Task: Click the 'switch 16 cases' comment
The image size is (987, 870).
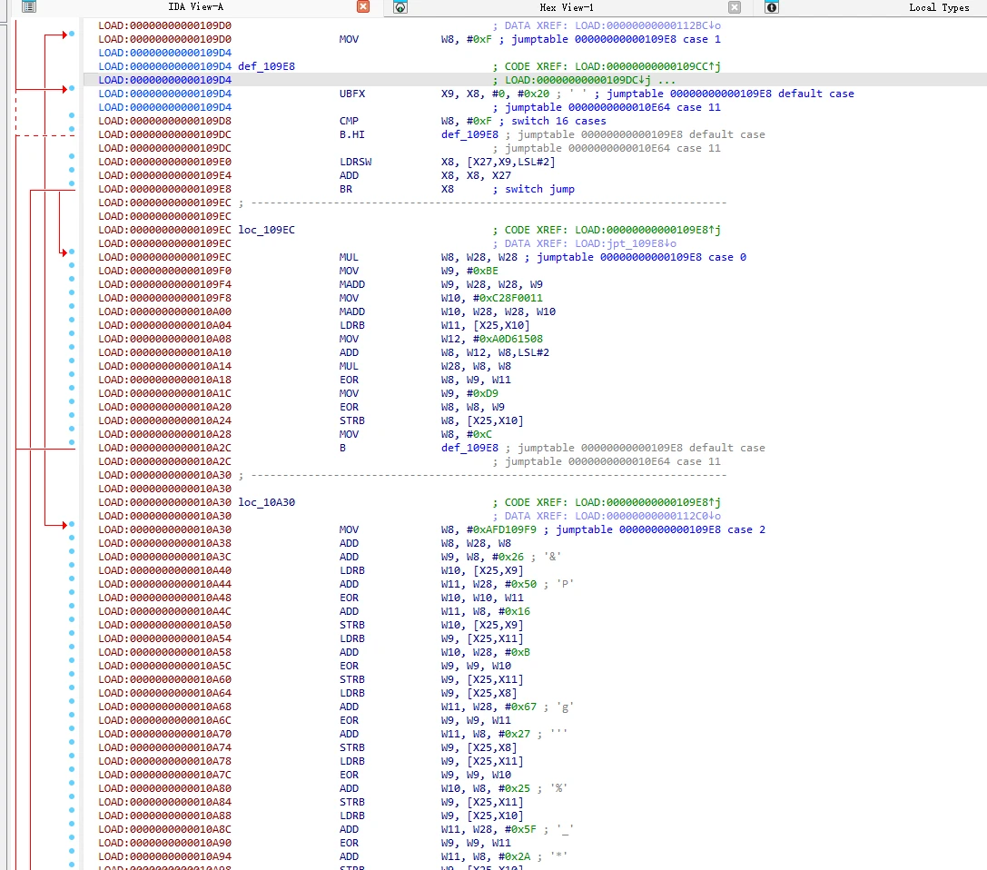Action: coord(558,121)
